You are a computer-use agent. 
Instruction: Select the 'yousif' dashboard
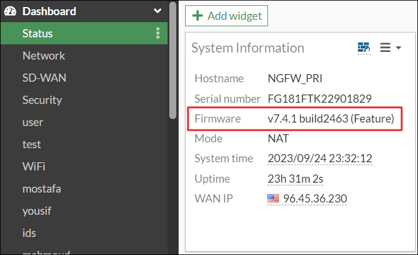37,211
